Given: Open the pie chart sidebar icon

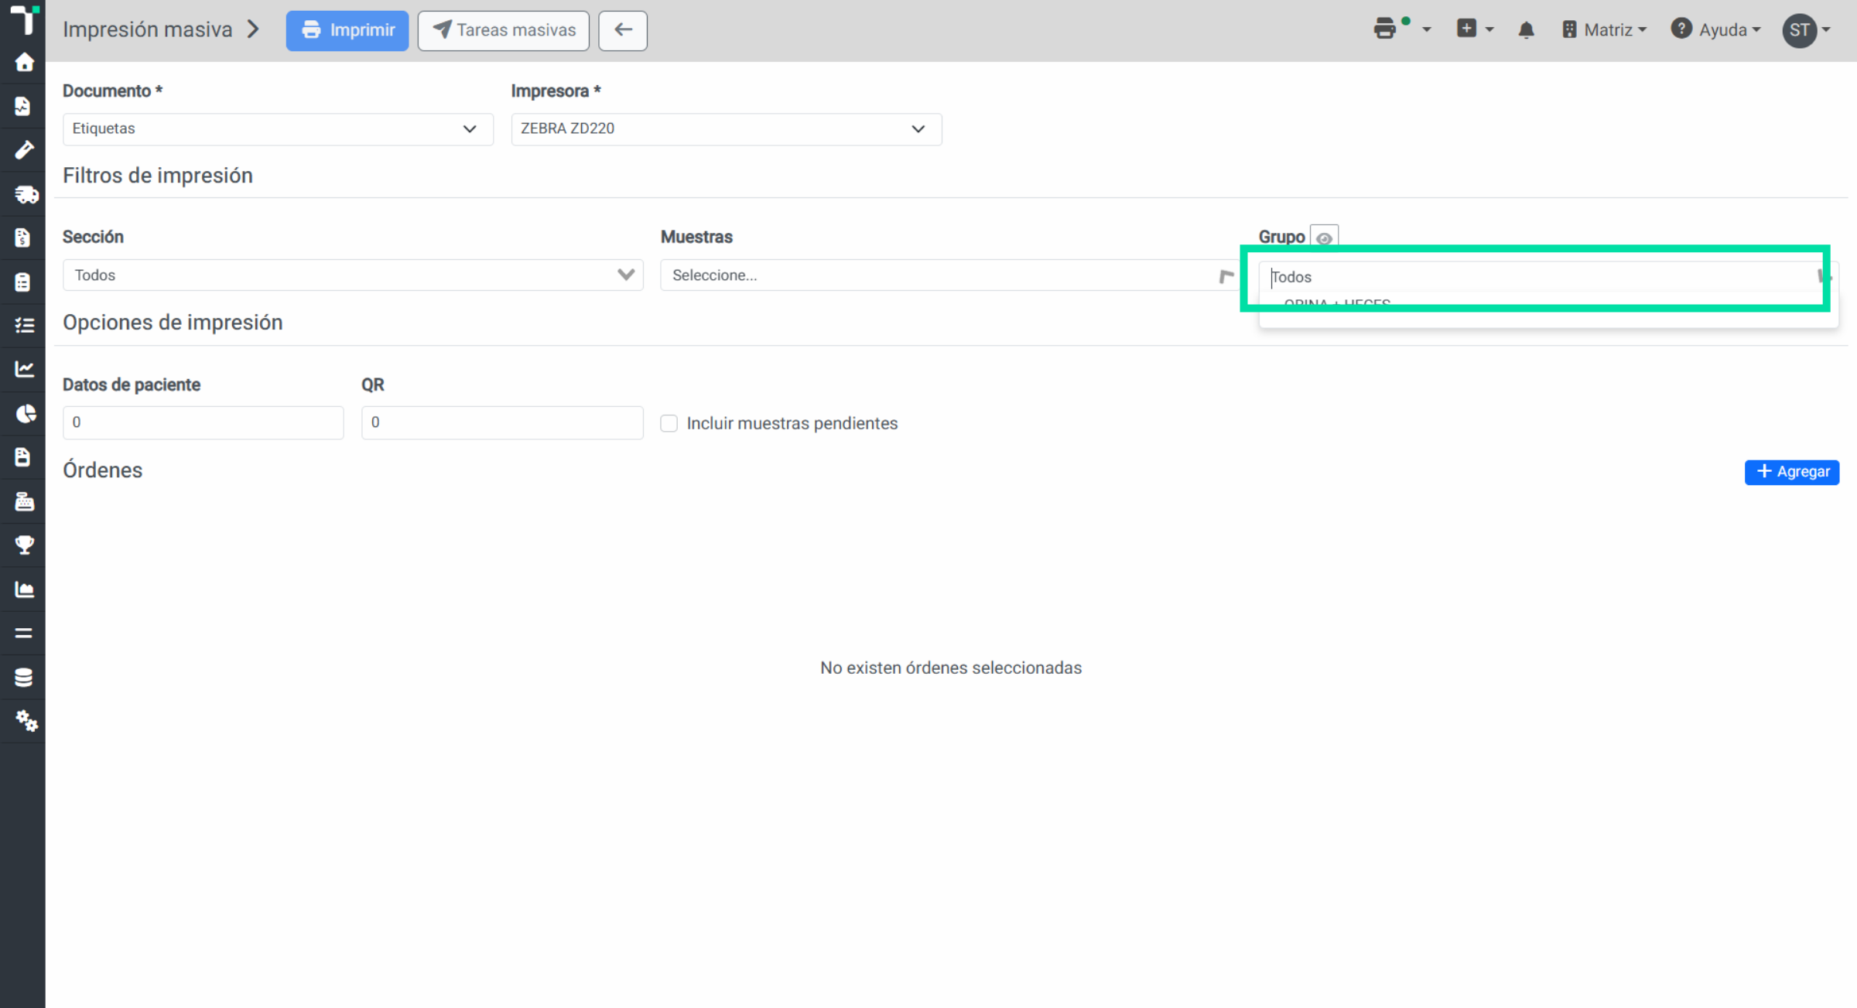Looking at the screenshot, I should 25,414.
